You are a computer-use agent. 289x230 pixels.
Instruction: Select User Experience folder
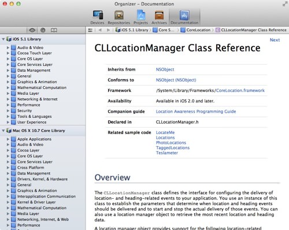tap(32, 123)
